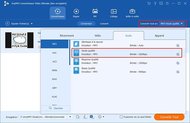Click the key register icon
Screen dimensions: 190x123
[155, 3]
